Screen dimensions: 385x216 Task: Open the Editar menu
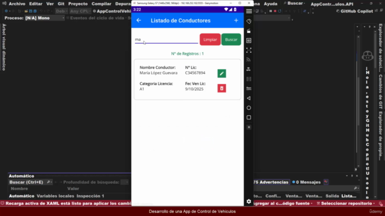35,4
